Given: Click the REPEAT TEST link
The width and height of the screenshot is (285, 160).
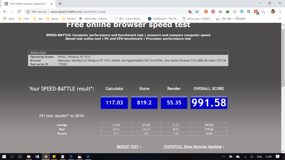Looking at the screenshot, I should point(127,147).
